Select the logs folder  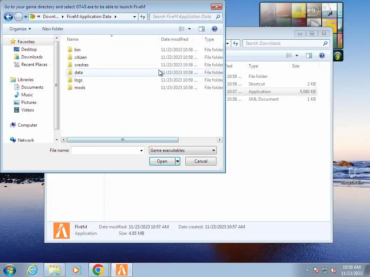75,80
